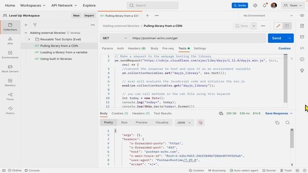
Task: Click the Invite button
Action: coord(240,5)
